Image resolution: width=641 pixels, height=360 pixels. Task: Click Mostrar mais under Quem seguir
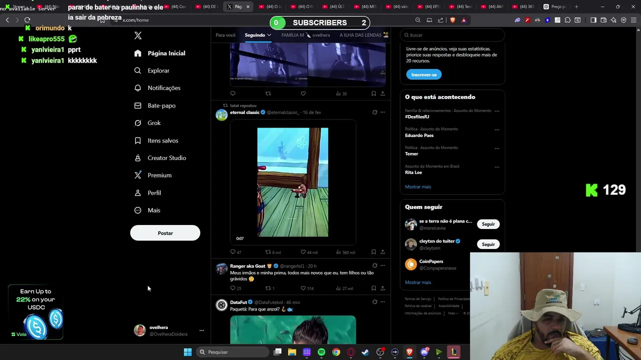418,282
